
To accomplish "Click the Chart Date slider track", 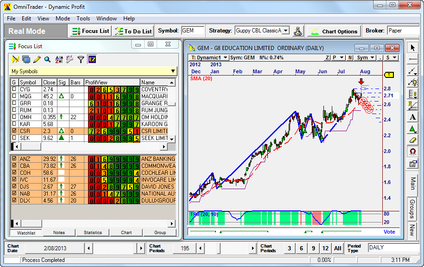I will (x=115, y=248).
